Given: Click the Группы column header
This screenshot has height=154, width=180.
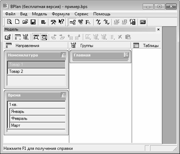Looking at the screenshot, I should [100, 45].
